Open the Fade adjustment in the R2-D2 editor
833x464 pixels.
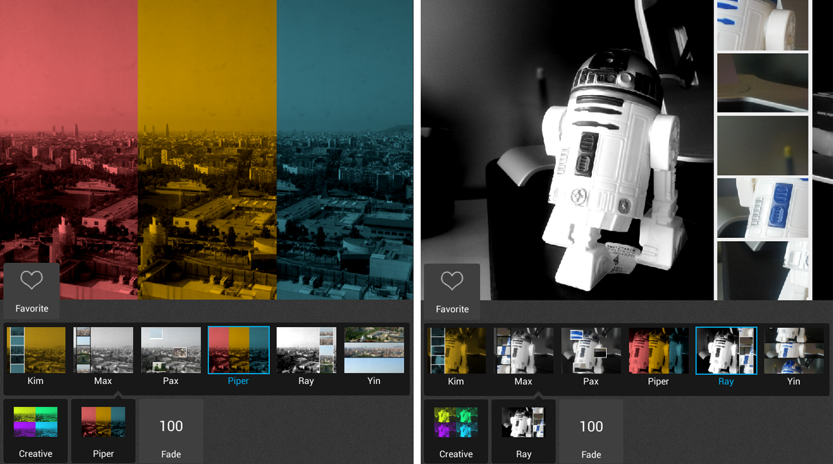pos(590,431)
